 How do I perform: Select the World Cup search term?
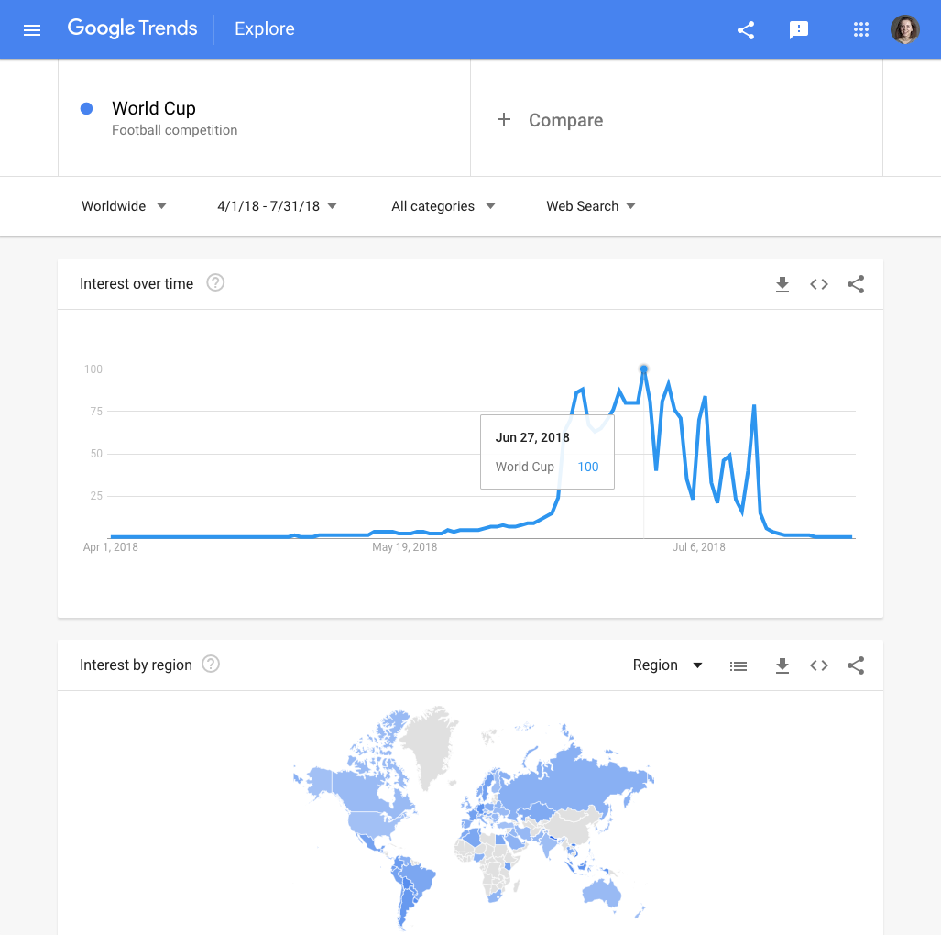154,108
